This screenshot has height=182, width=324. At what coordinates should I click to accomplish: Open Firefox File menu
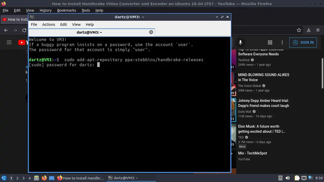(x=5, y=10)
